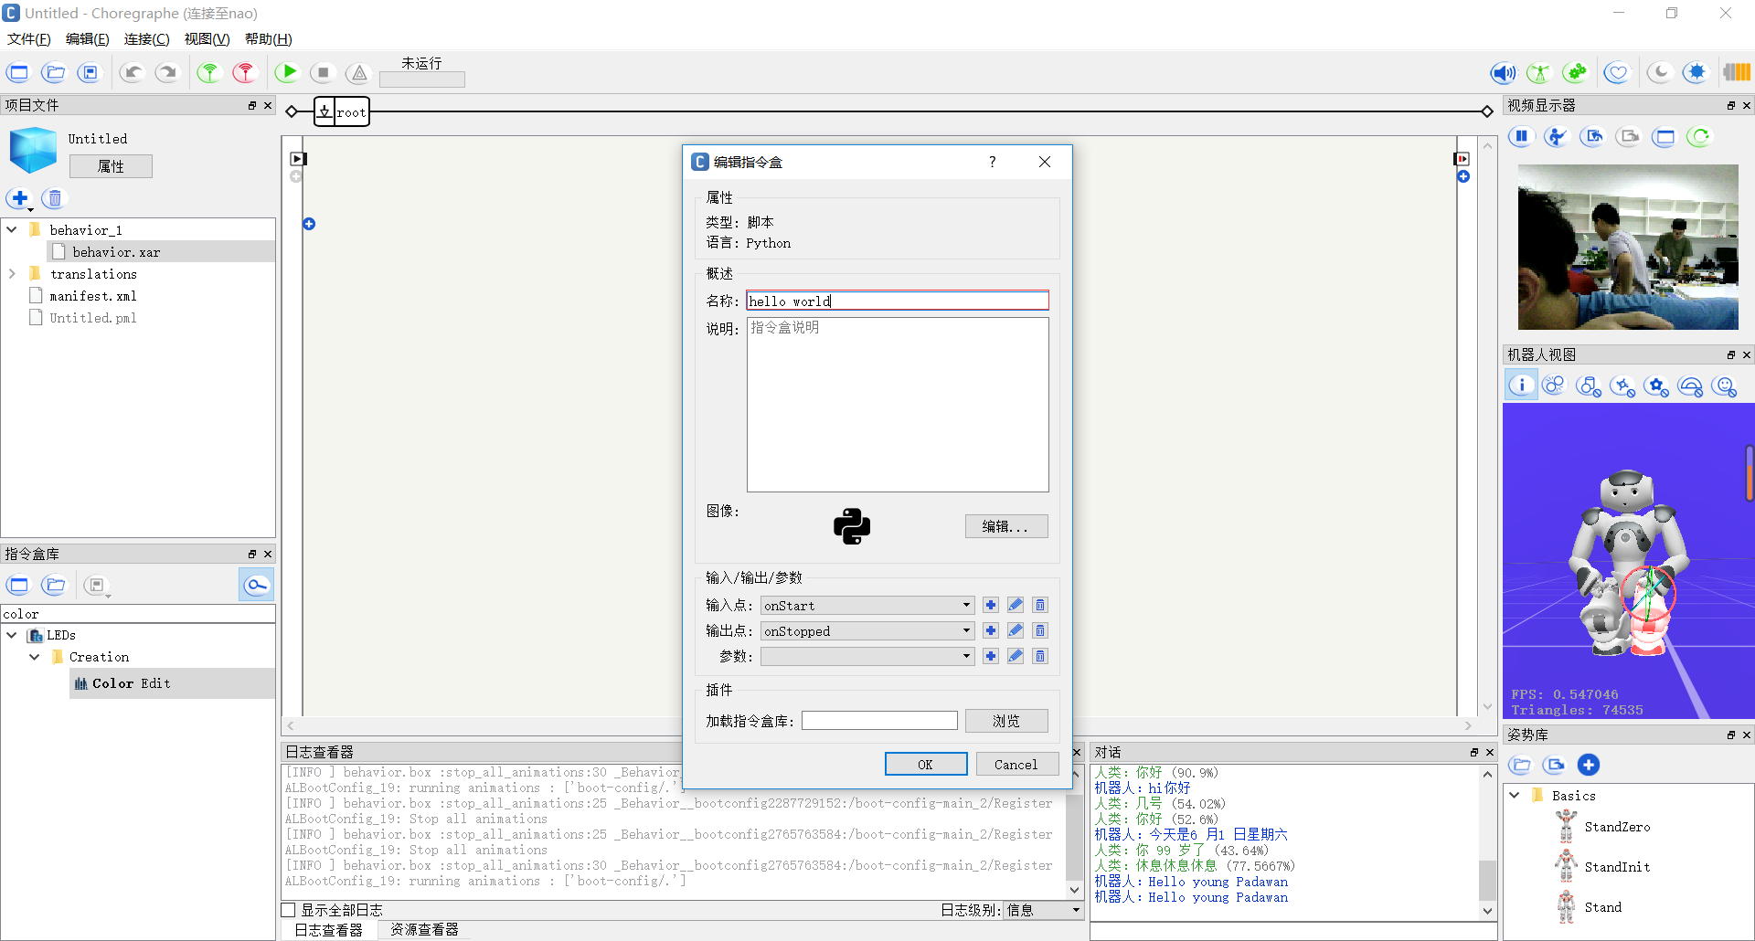This screenshot has height=941, width=1755.
Task: Run the behavior with the Play button
Action: pos(286,72)
